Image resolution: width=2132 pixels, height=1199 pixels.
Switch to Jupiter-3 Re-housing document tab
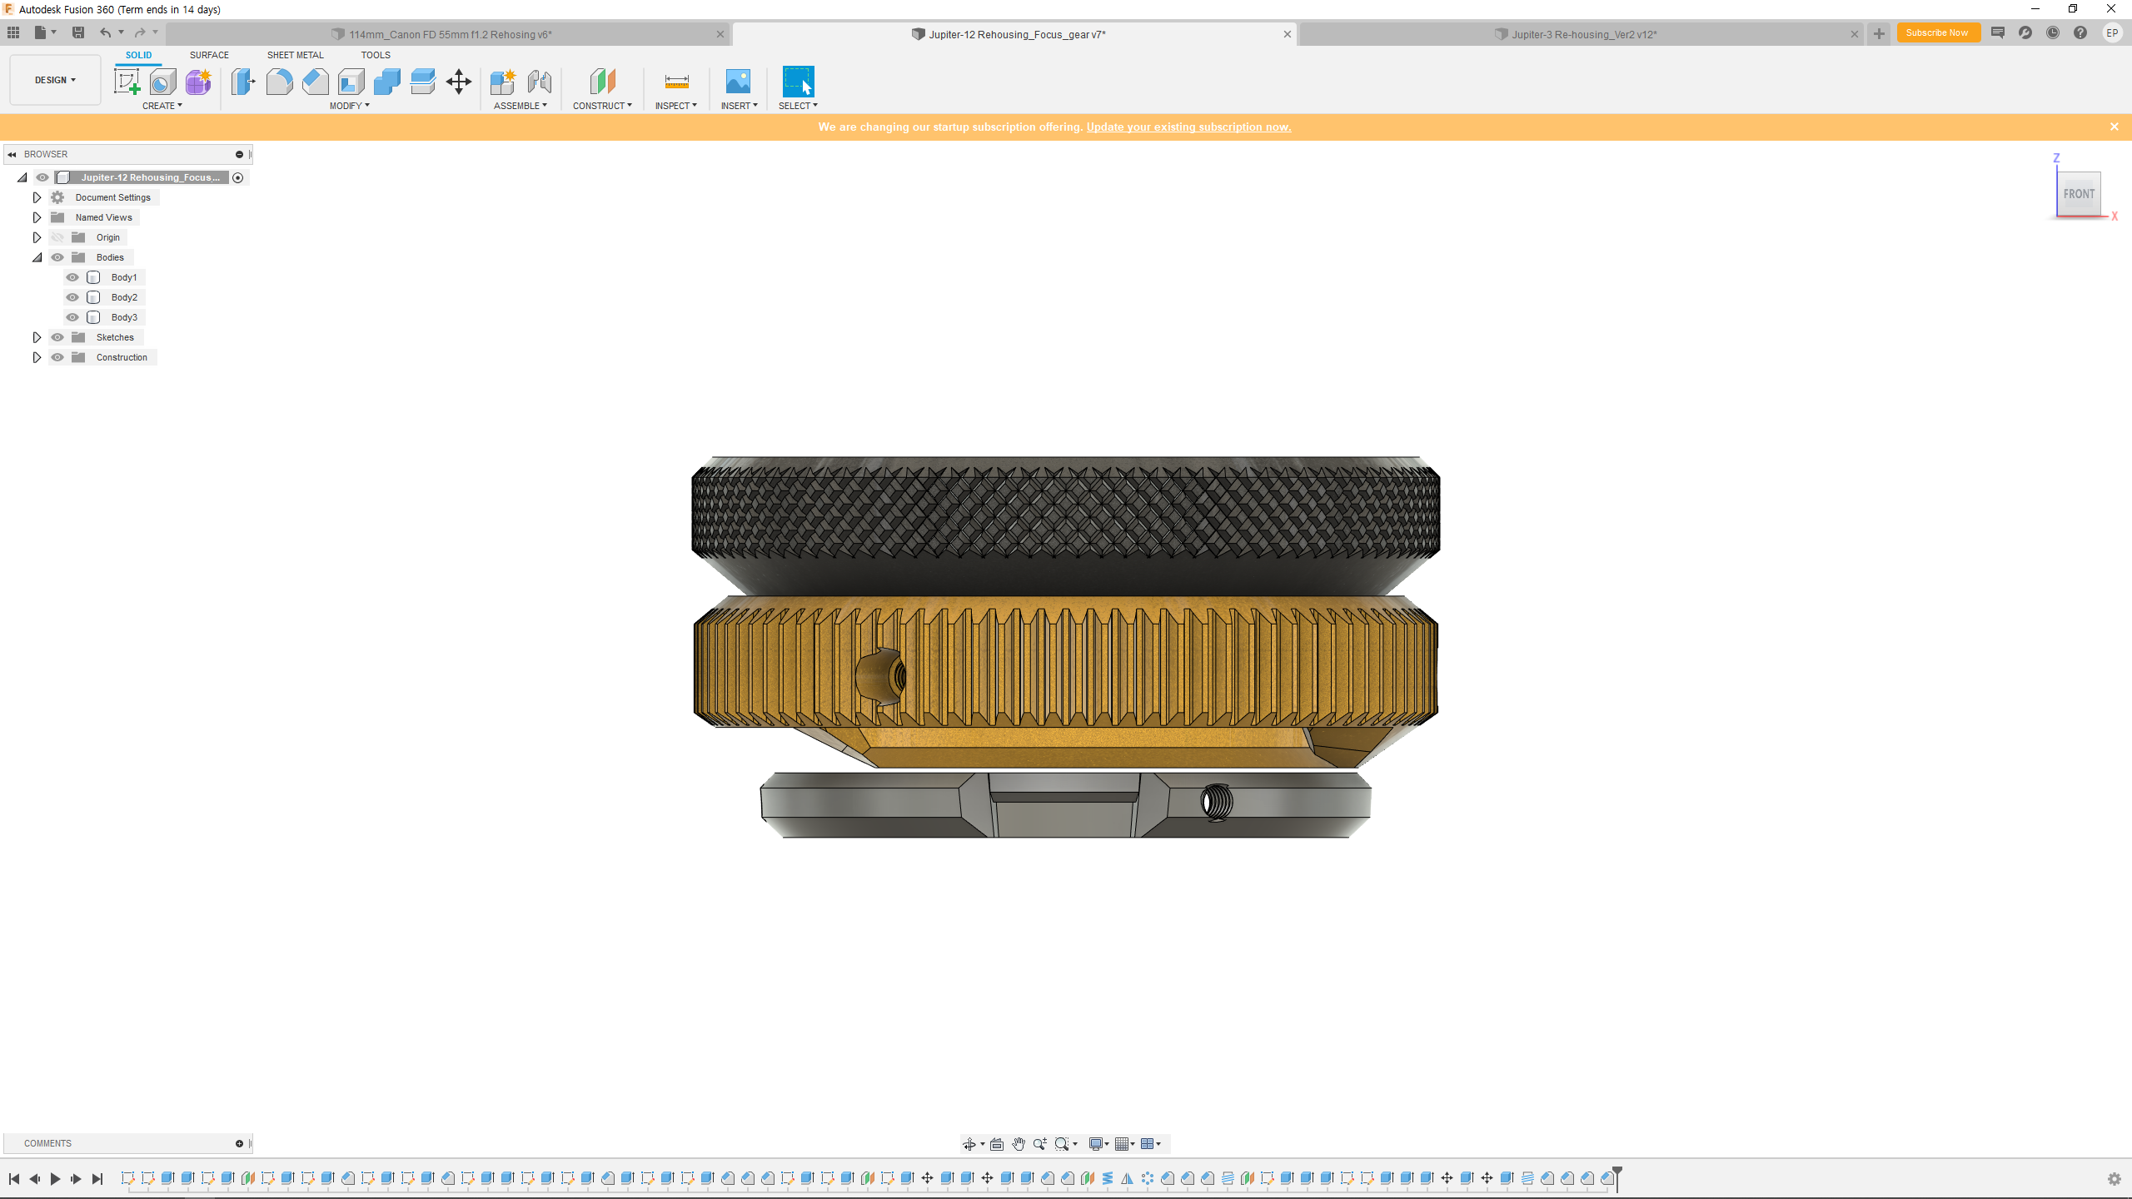click(x=1582, y=34)
